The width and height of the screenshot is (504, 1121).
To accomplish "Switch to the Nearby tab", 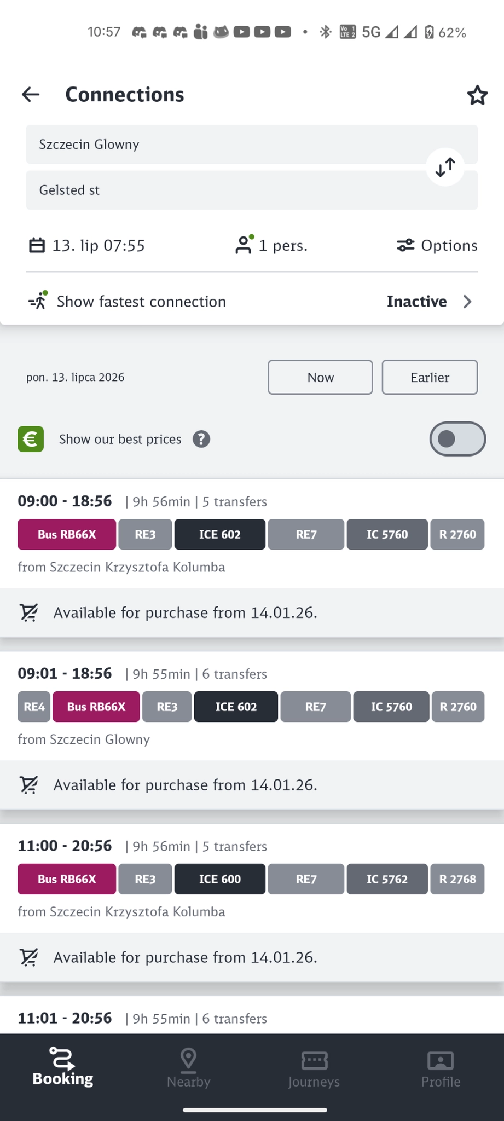I will (x=189, y=1068).
